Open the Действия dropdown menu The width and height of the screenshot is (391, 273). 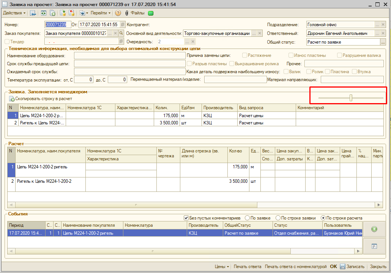14,13
